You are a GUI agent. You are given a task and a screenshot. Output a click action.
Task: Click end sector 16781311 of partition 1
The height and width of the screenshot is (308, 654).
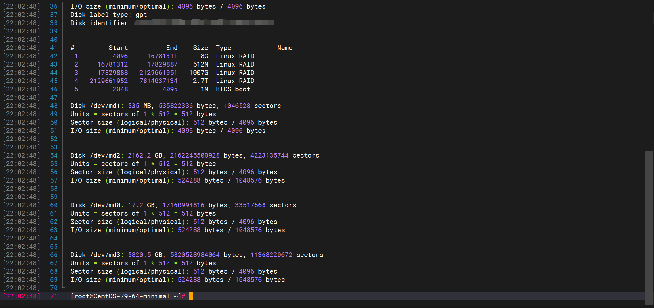[x=162, y=56]
